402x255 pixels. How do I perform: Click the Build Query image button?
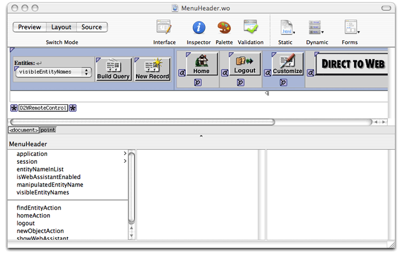(113, 69)
